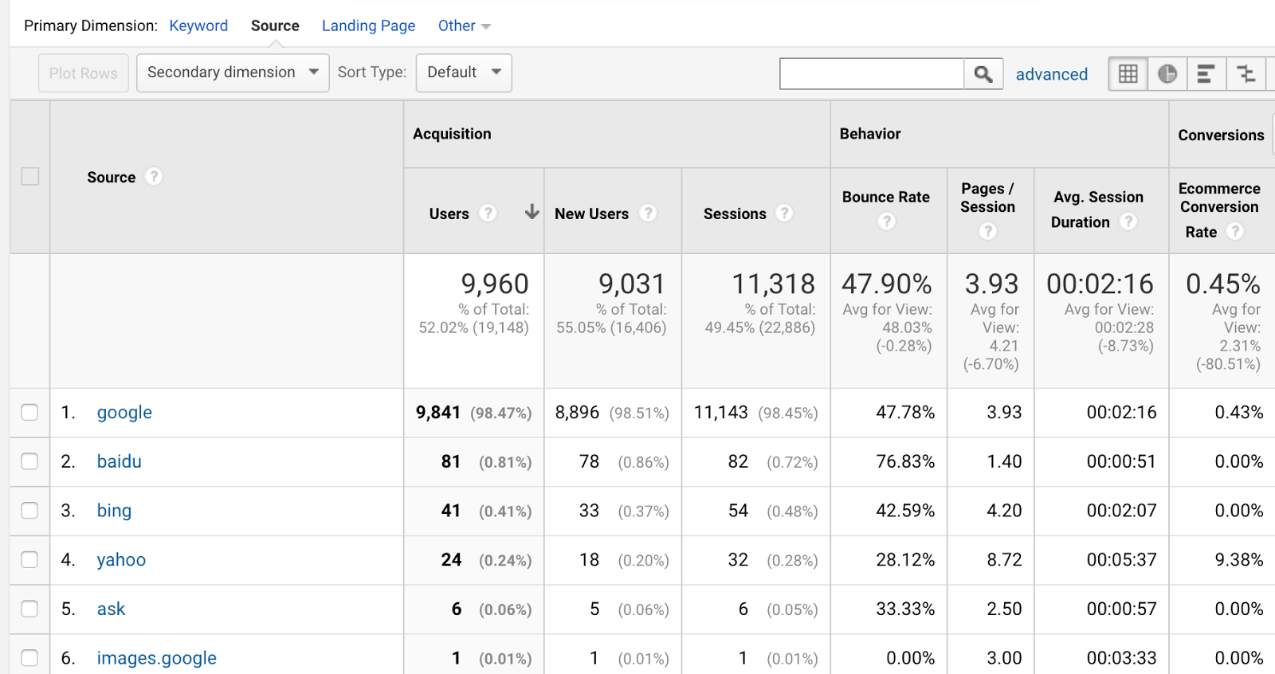Select Landing Page primary dimension
The image size is (1275, 674).
point(368,25)
